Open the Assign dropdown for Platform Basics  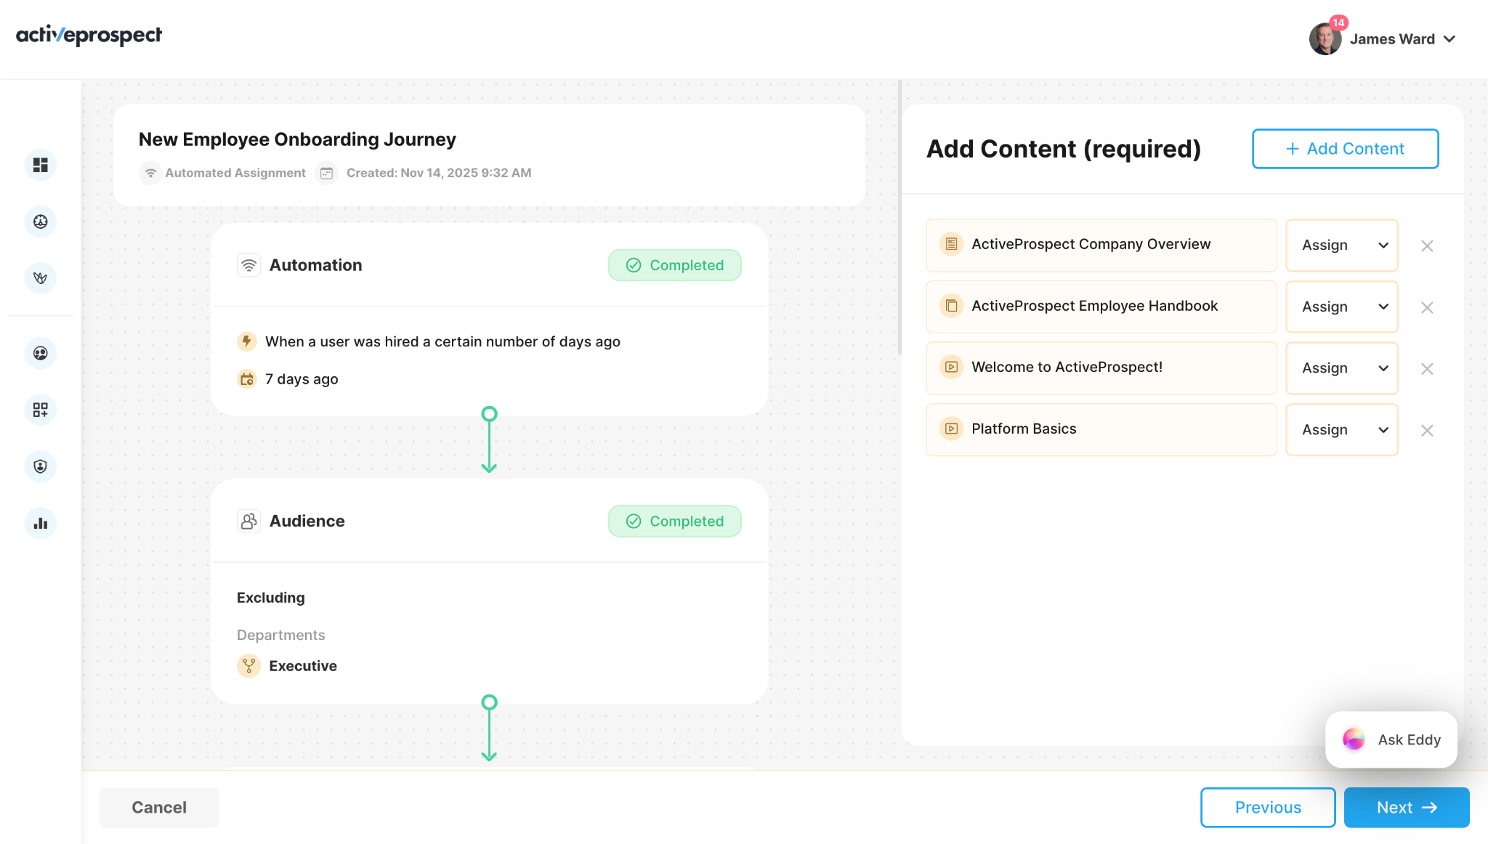click(x=1341, y=429)
